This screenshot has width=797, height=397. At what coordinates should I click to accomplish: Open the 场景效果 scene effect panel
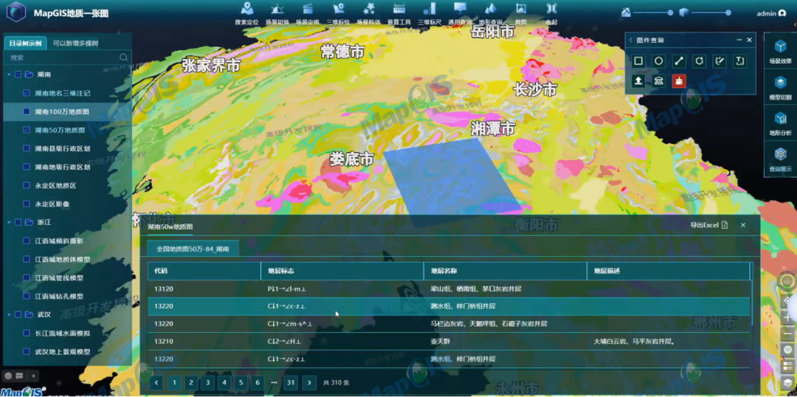pyautogui.click(x=780, y=51)
